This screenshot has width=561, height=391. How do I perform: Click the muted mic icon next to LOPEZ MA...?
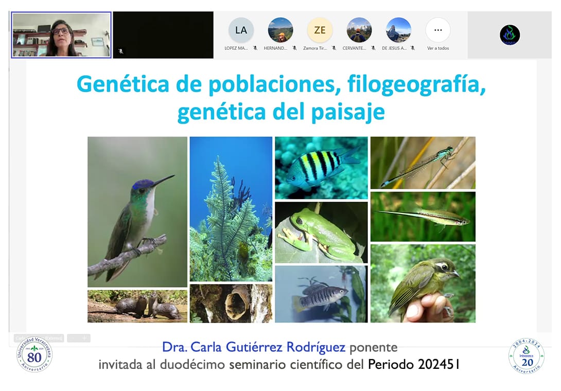[x=255, y=48]
